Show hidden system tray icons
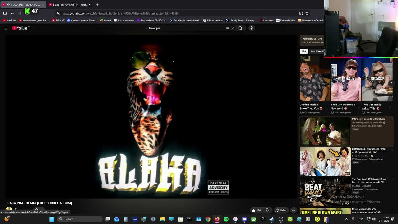 pyautogui.click(x=346, y=219)
